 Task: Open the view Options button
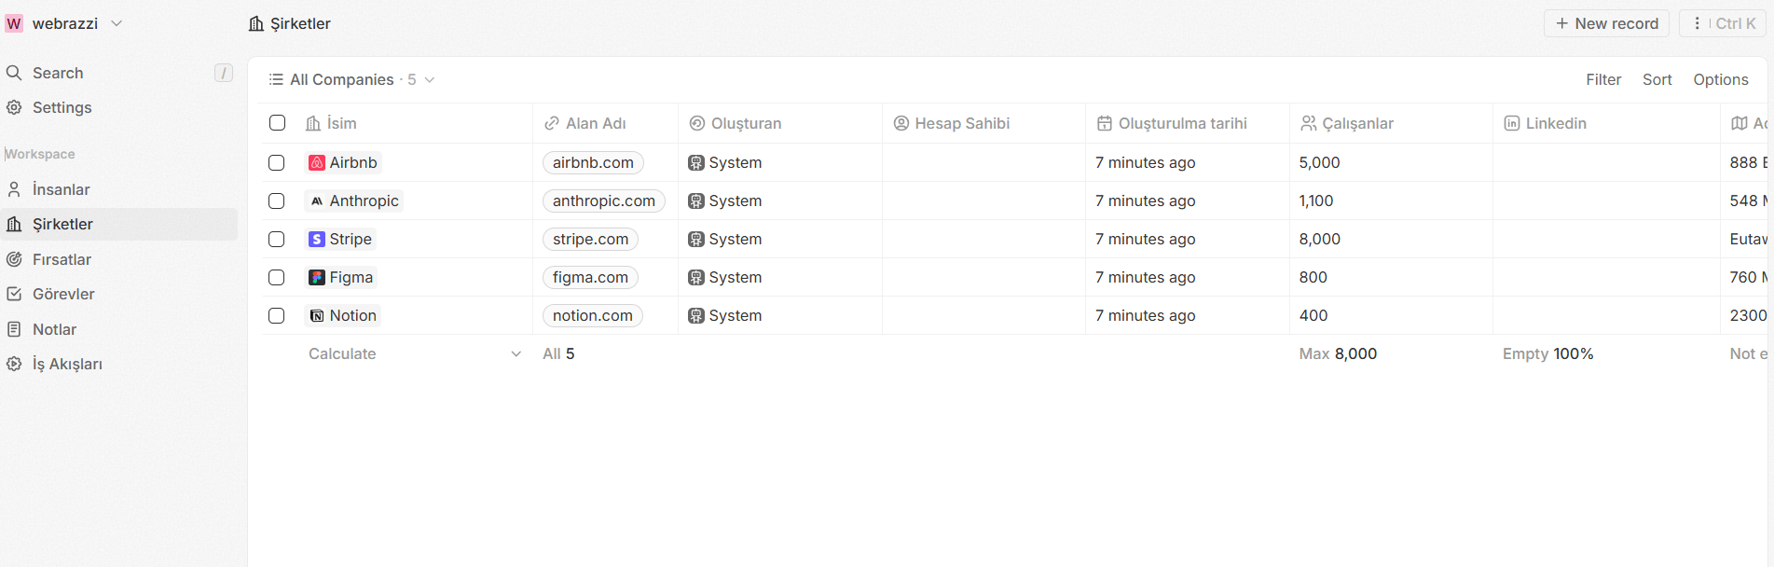(x=1721, y=79)
